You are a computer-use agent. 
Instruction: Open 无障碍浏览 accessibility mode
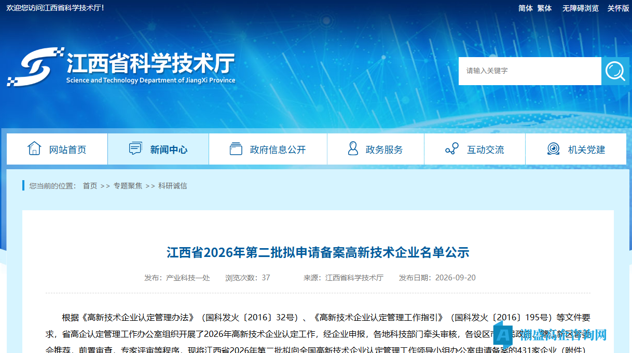point(581,8)
